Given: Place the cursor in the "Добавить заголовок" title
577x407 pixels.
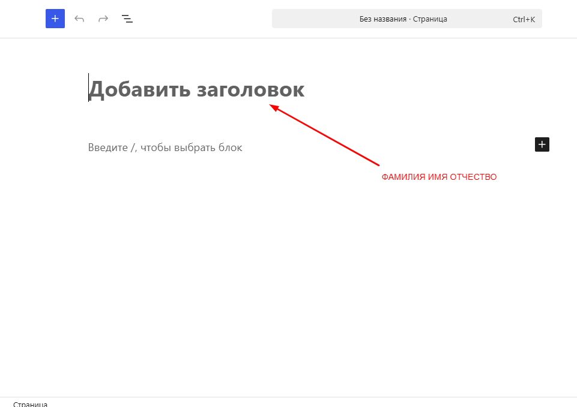Looking at the screenshot, I should click(196, 89).
